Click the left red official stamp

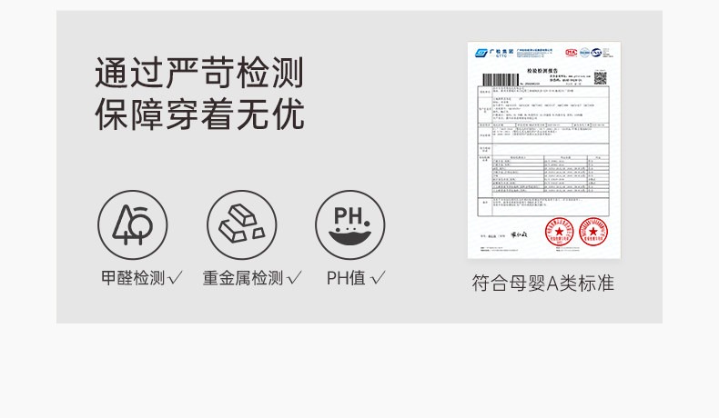[x=559, y=232]
